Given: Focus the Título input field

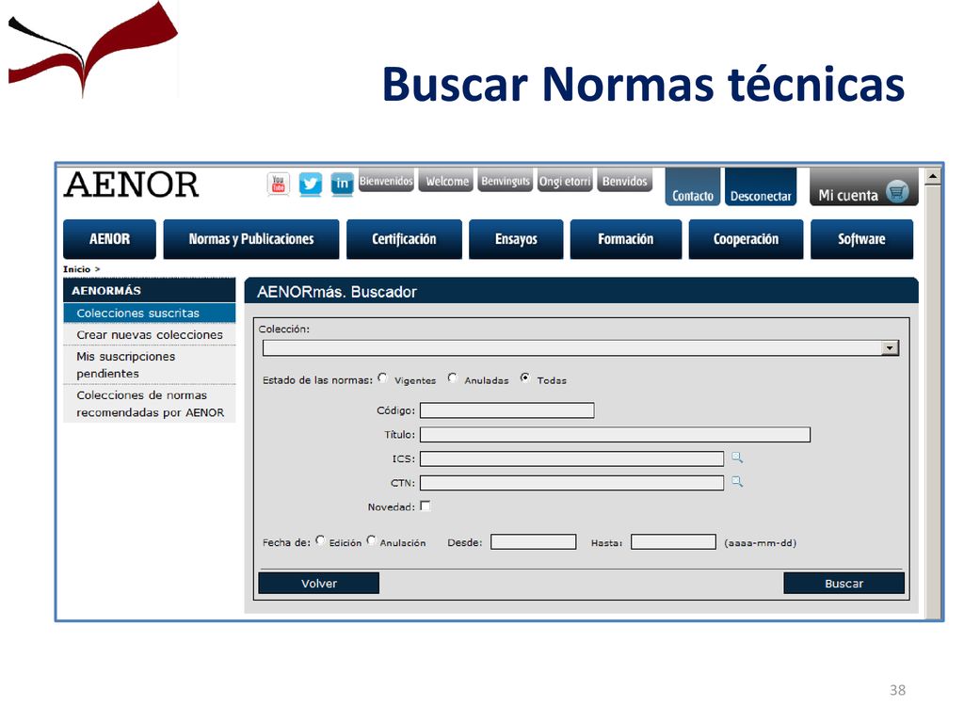Looking at the screenshot, I should click(615, 435).
